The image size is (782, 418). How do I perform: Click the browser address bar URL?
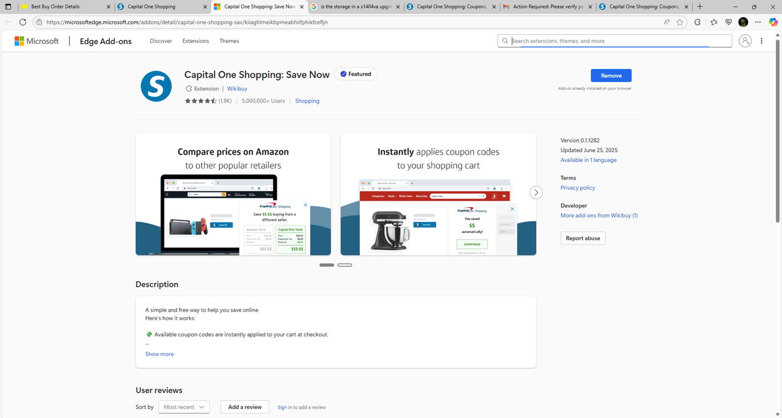coord(187,22)
